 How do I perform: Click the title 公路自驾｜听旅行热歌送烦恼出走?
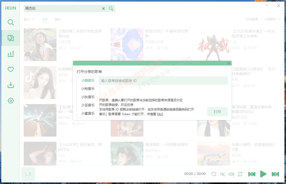pos(80,34)
